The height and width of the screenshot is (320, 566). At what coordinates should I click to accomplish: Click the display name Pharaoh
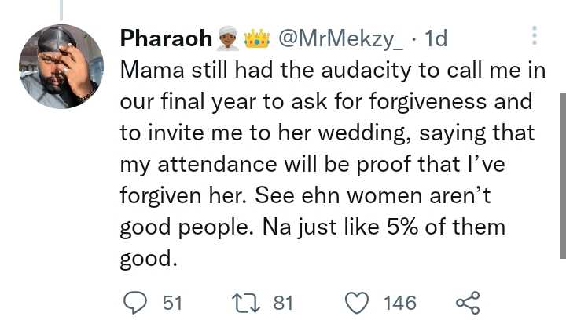coord(166,38)
